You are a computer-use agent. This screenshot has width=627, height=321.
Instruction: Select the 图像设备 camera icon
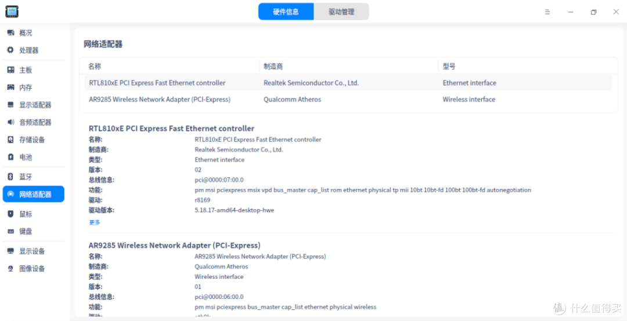pos(11,269)
